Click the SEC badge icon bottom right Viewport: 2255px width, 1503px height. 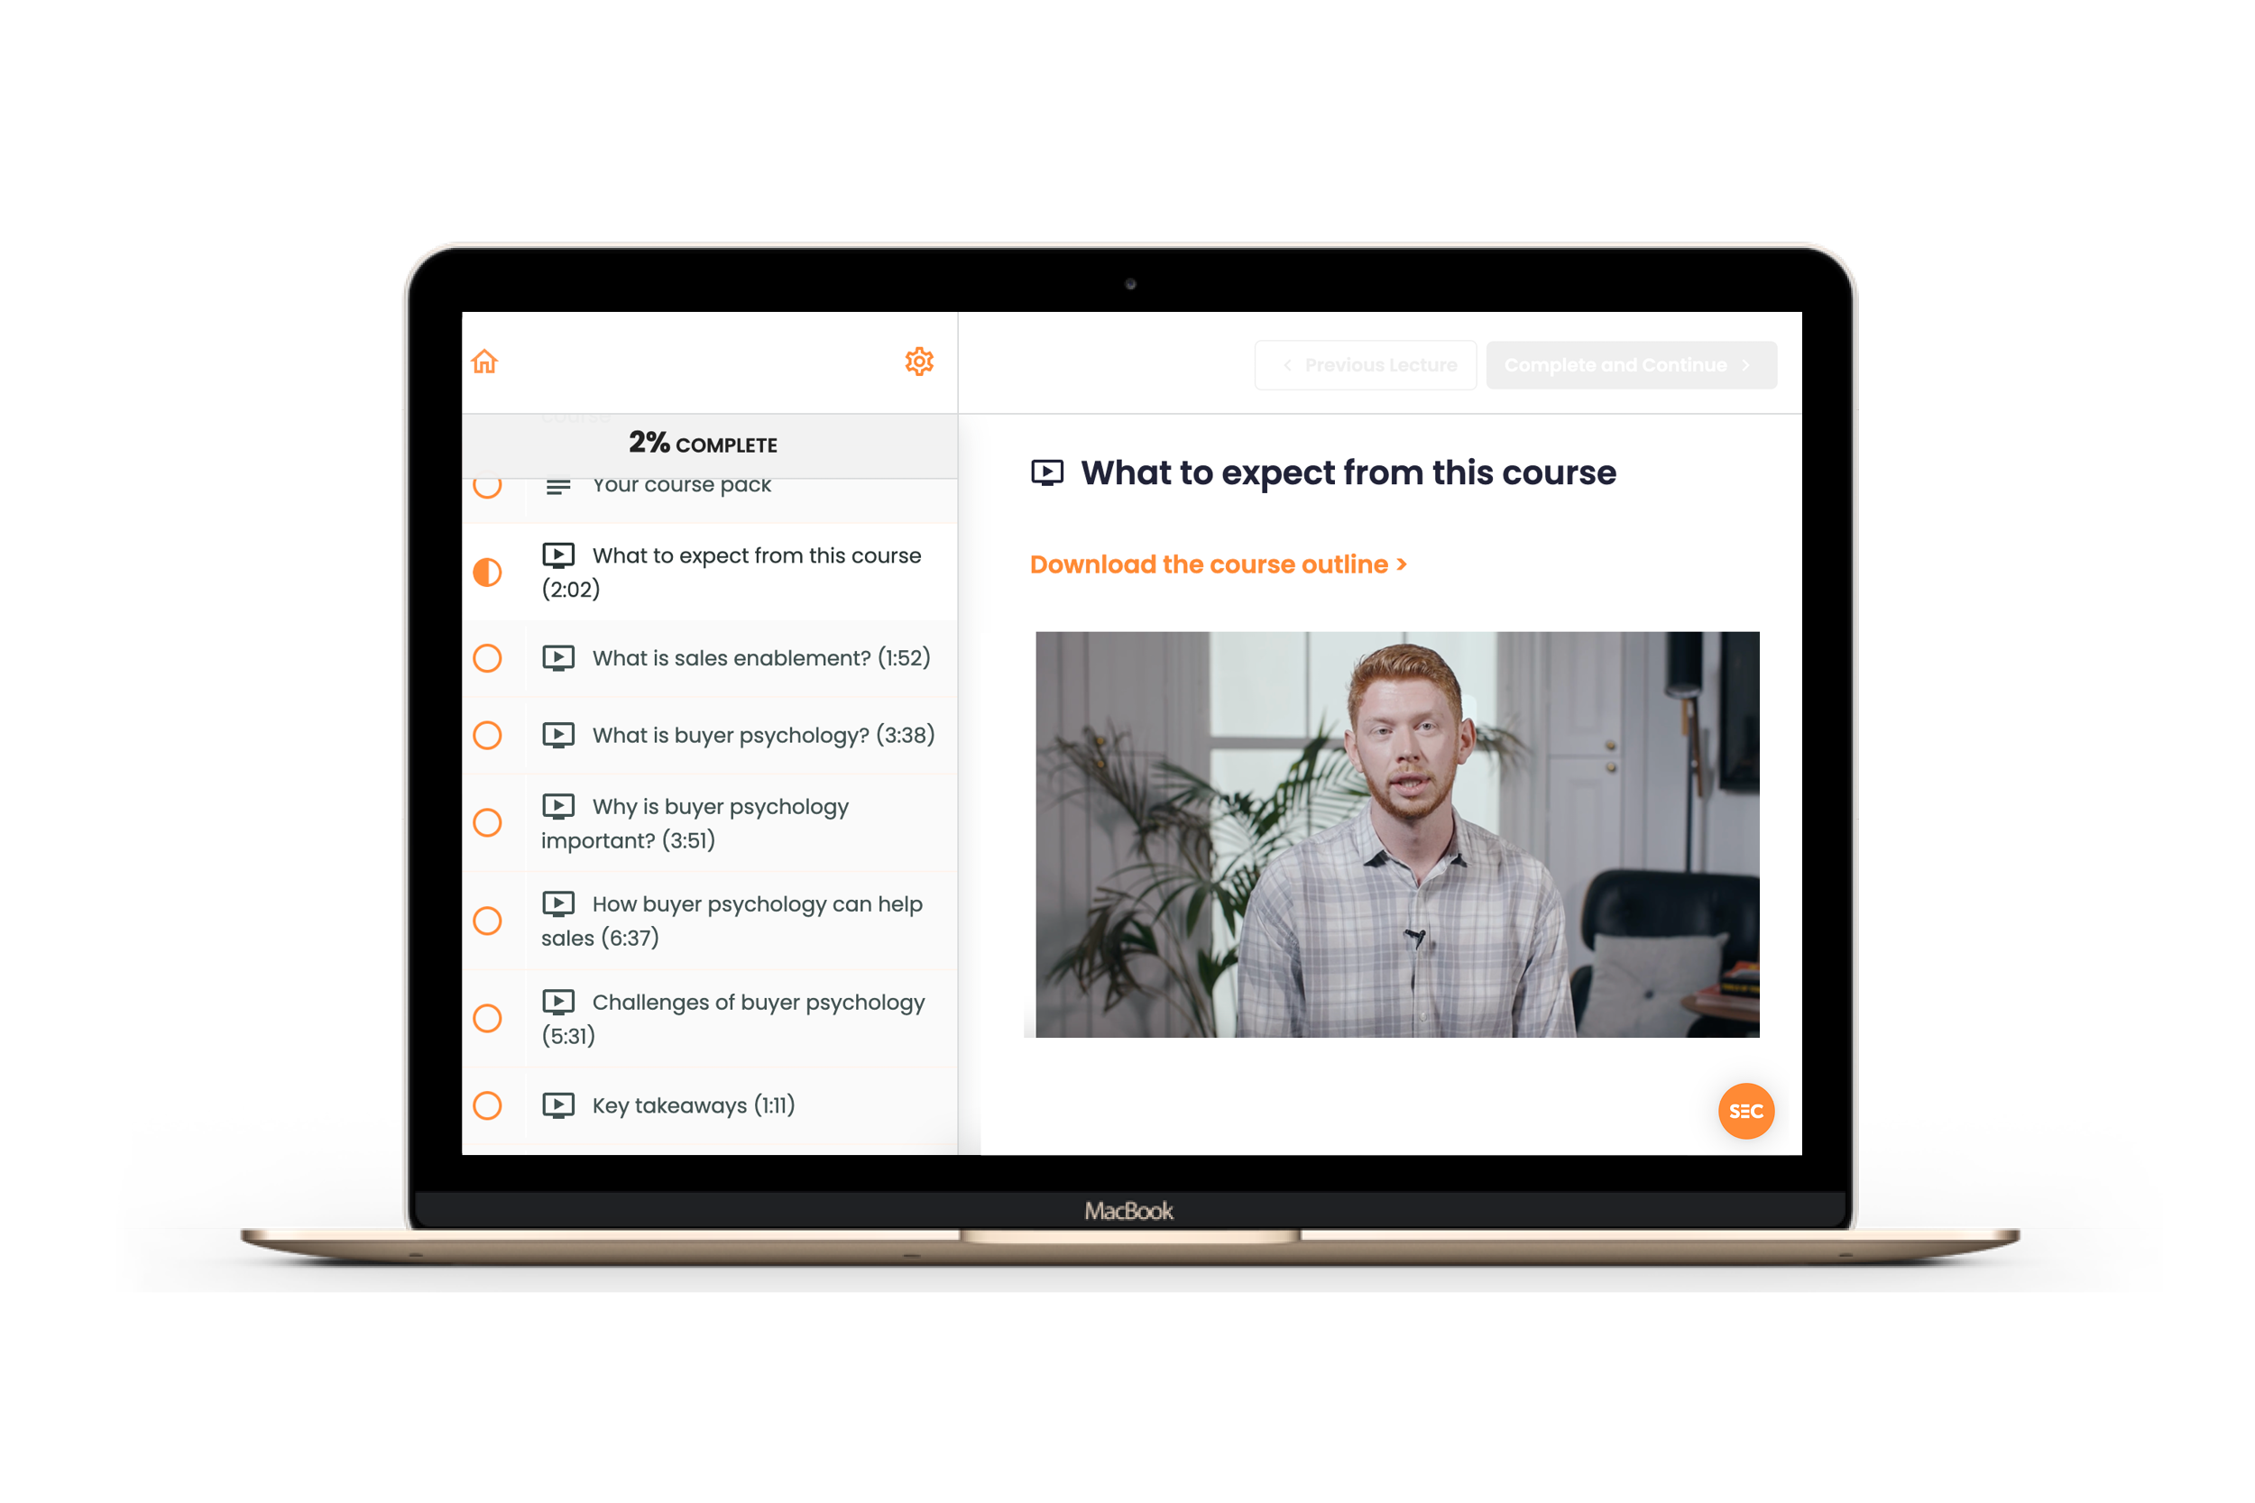(x=1746, y=1111)
